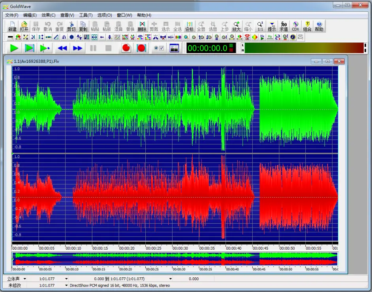Image resolution: width=372 pixels, height=292 pixels.
Task: Click the green left channel waveform
Action: (x=175, y=110)
